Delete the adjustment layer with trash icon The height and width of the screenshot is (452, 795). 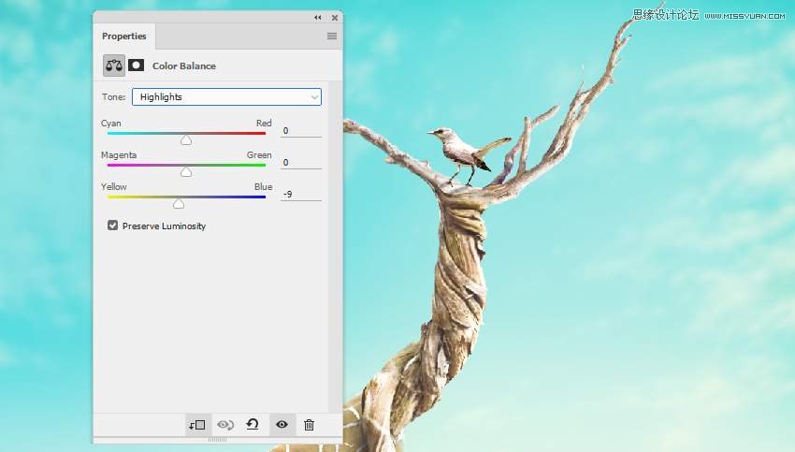[x=309, y=425]
